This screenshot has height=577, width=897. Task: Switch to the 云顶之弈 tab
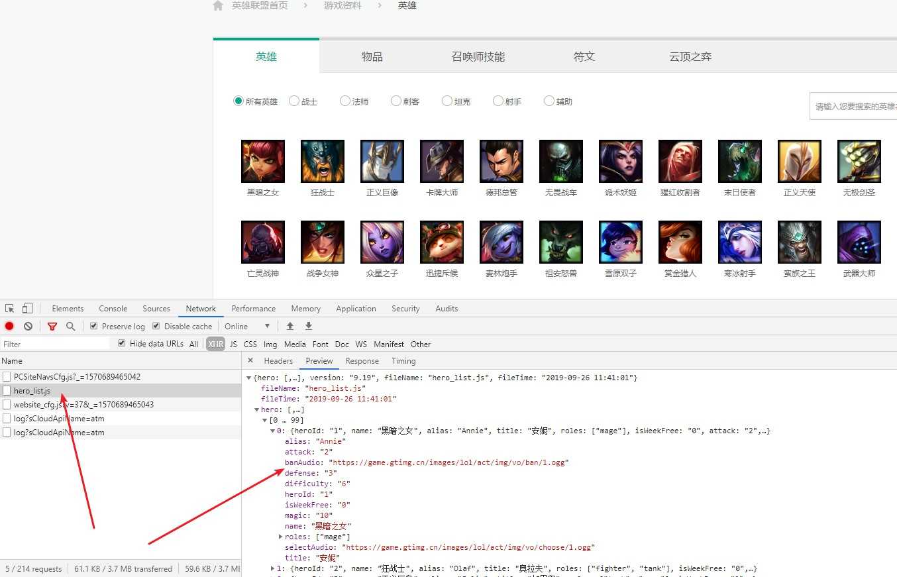click(690, 57)
